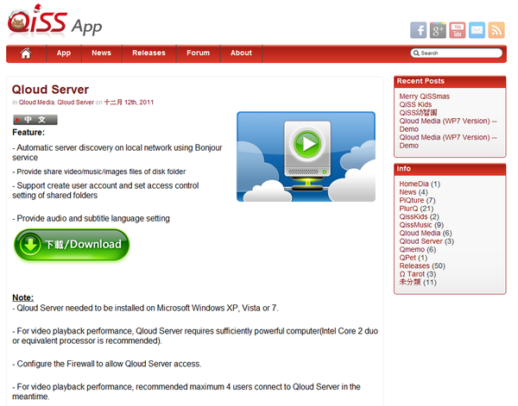Open the Releases menu item
Screen dimensions: 518x406
pos(149,53)
